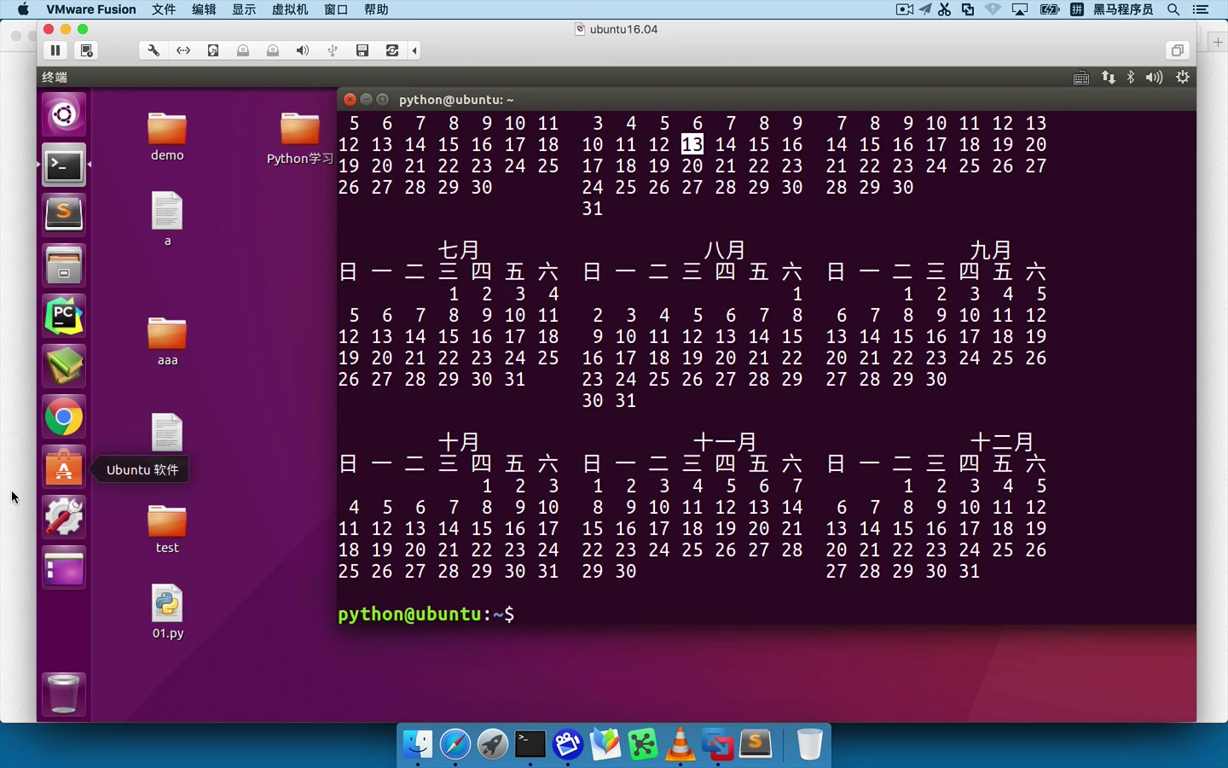Select the text file named a

[x=167, y=219]
